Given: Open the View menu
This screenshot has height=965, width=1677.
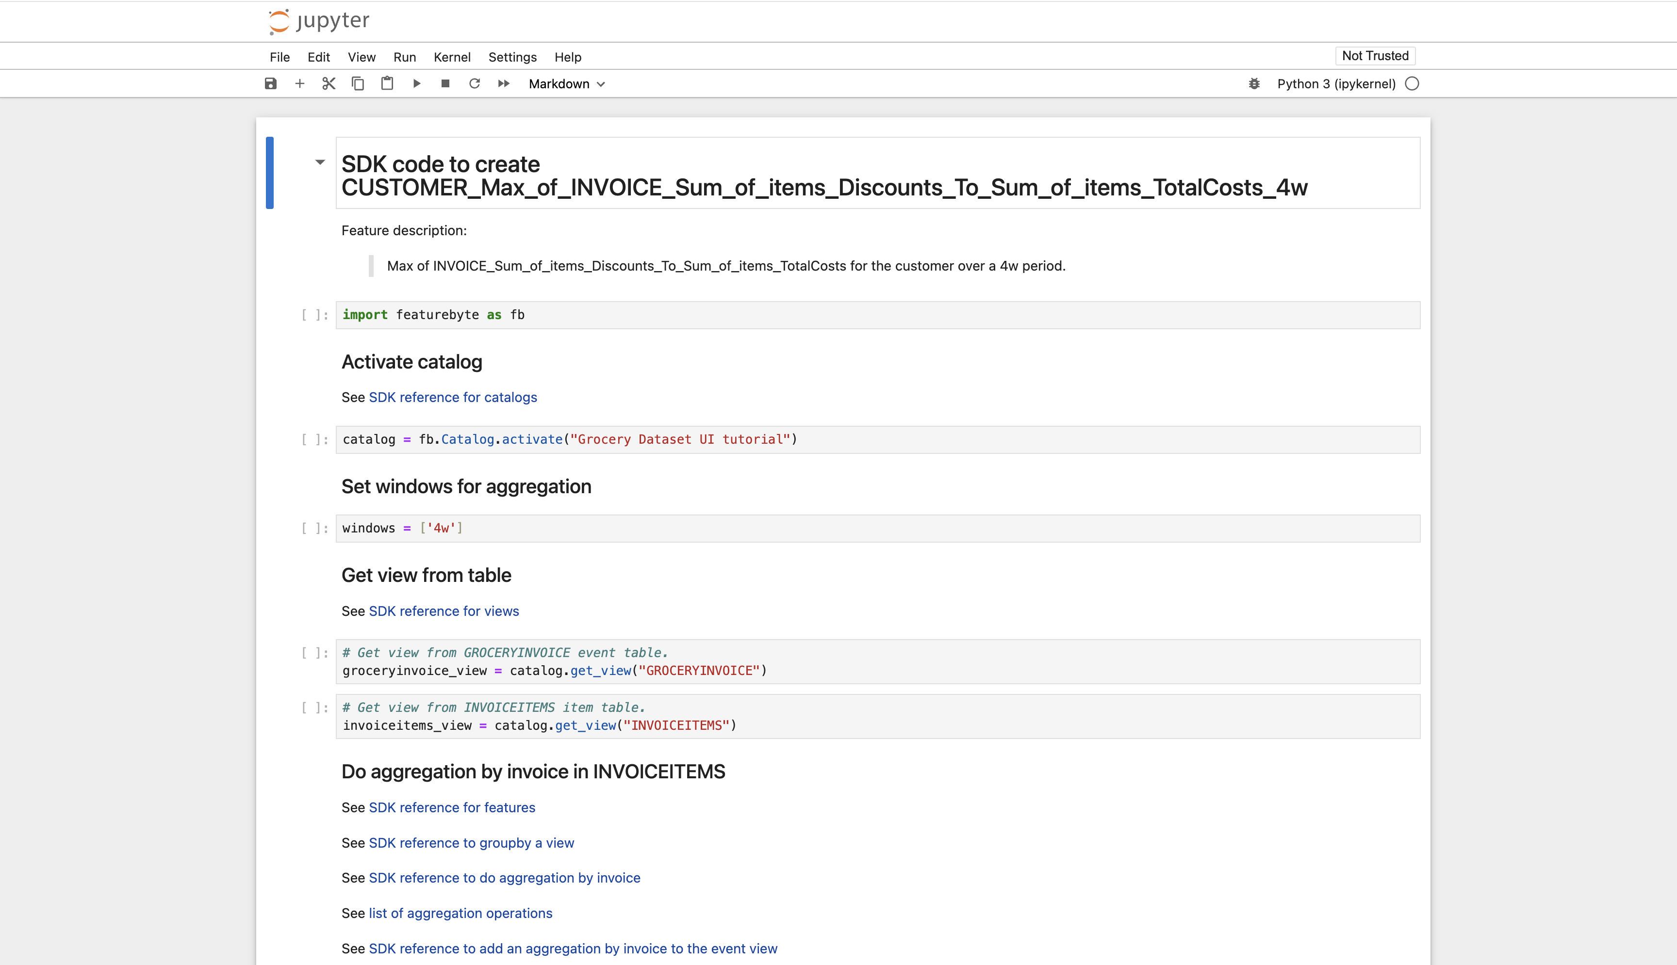Looking at the screenshot, I should pos(362,57).
